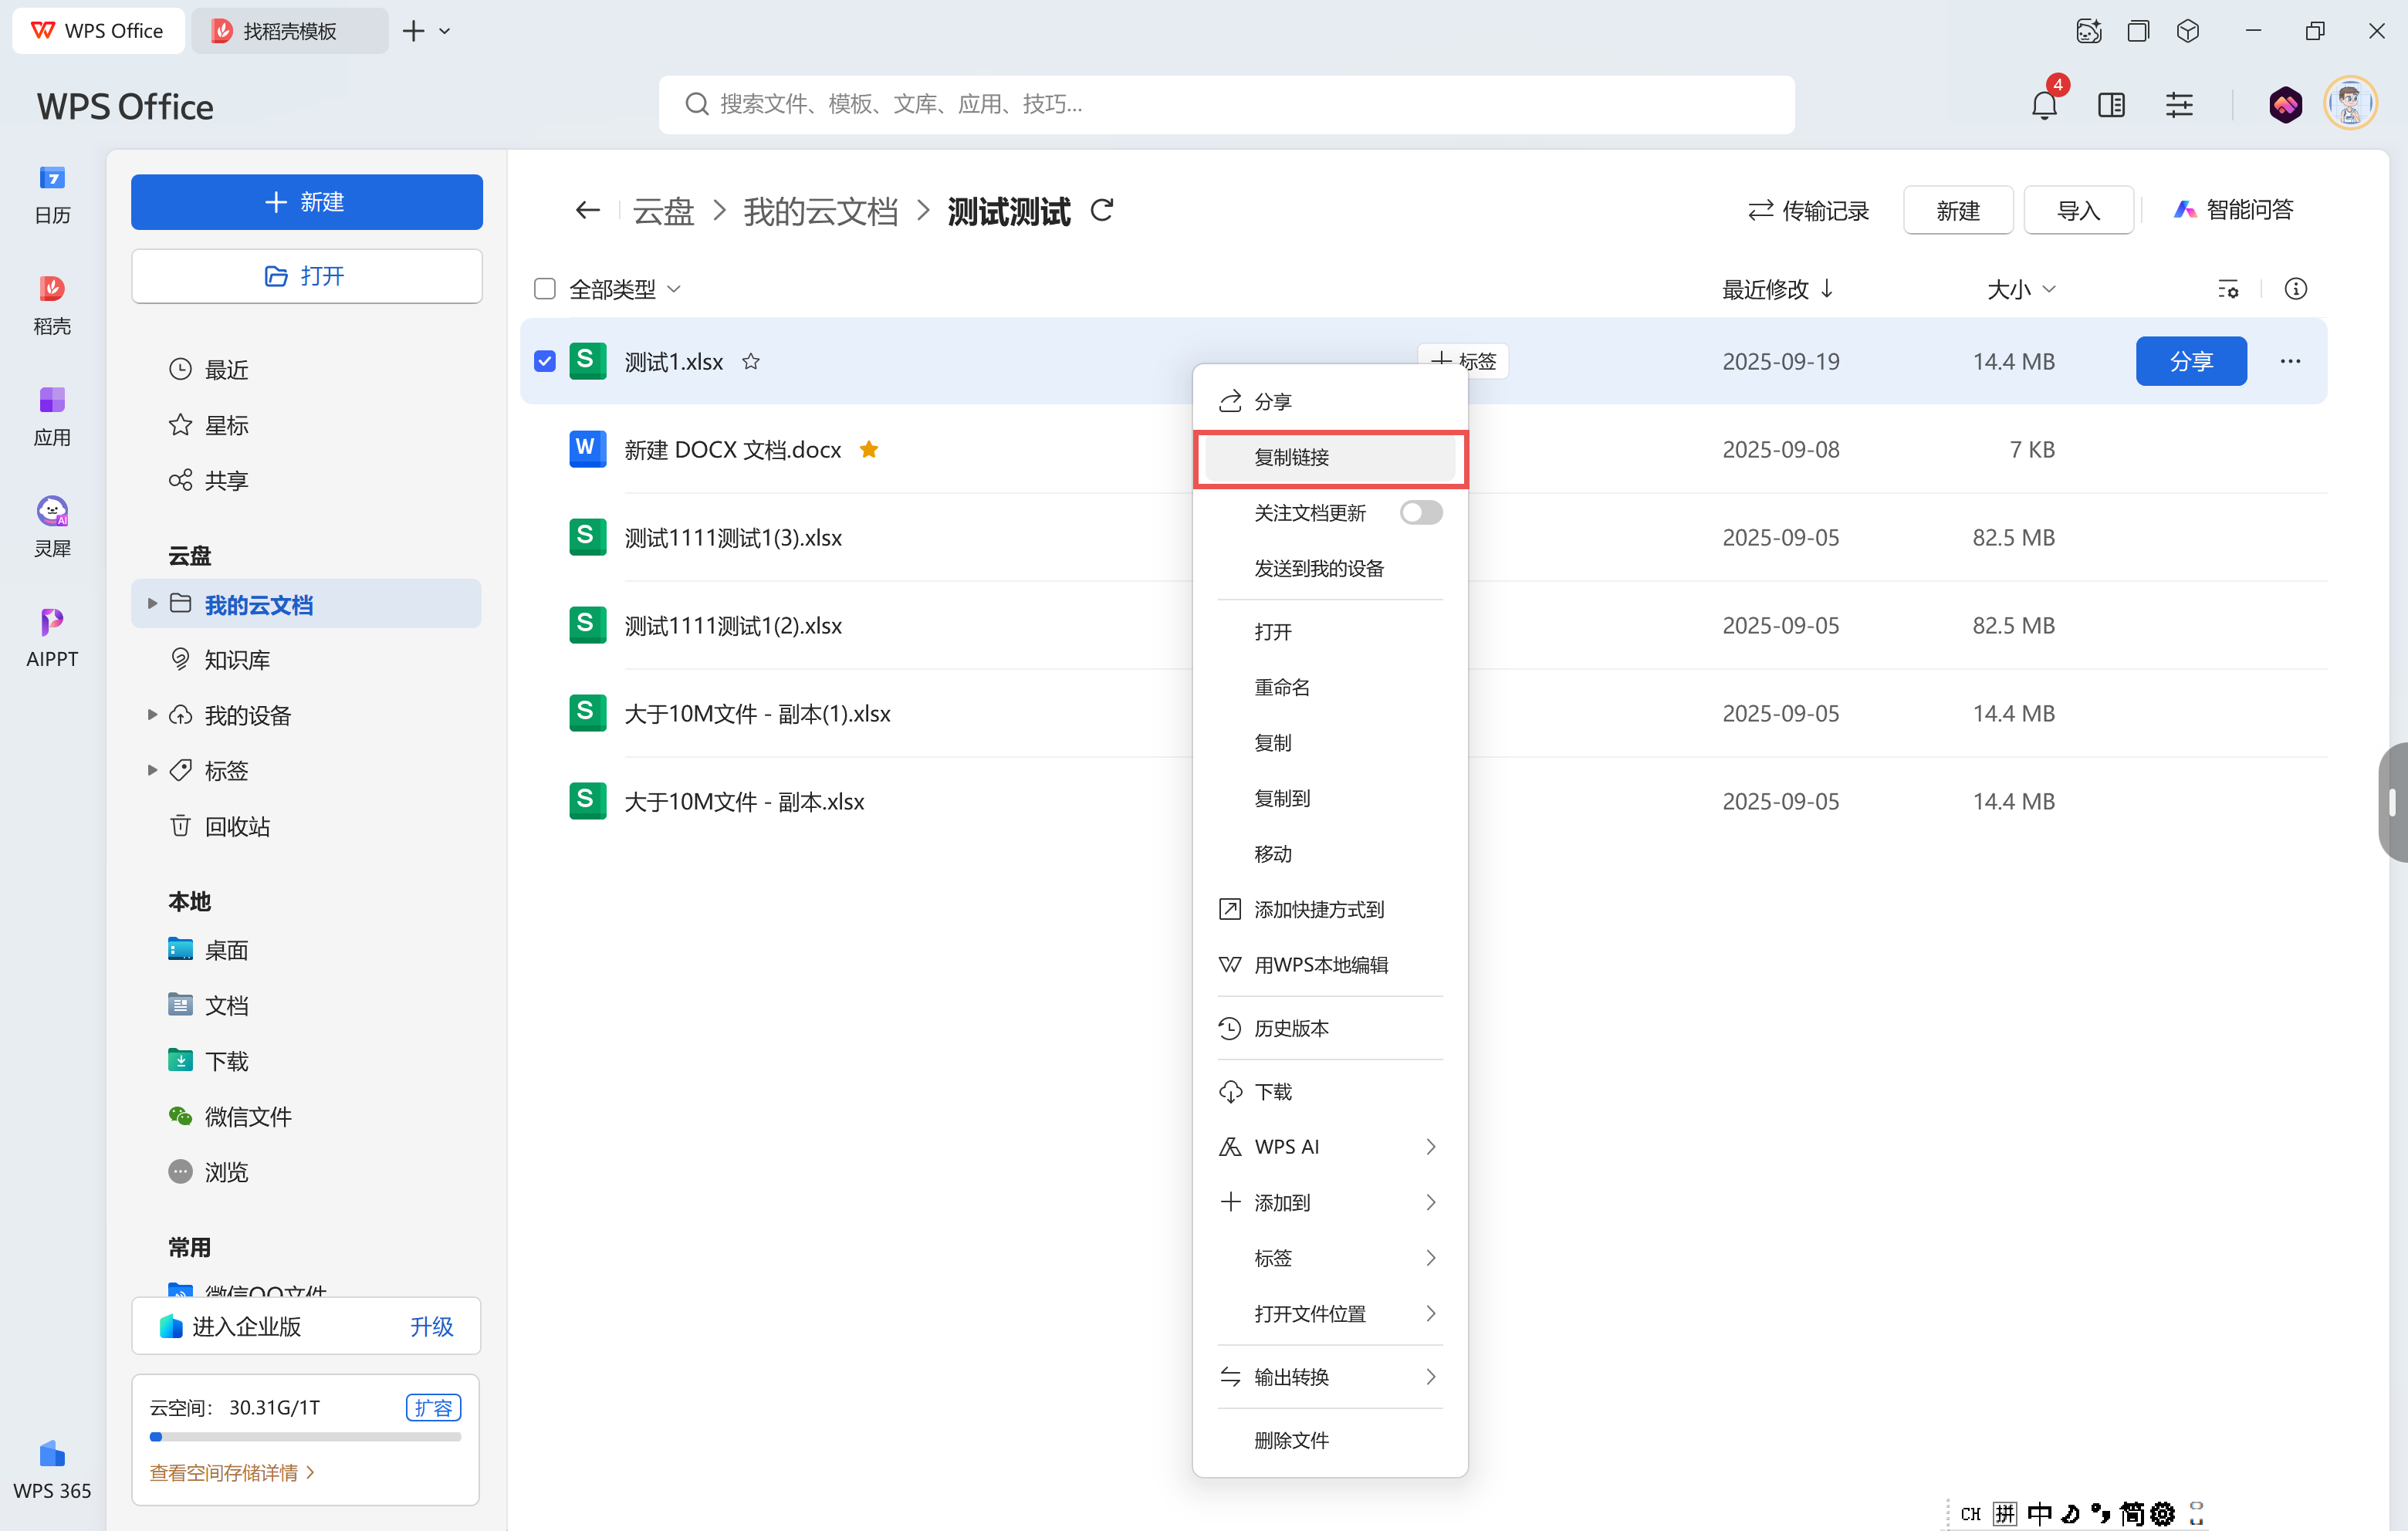This screenshot has width=2408, height=1531.
Task: Star the 测试1.xlsx file
Action: click(x=751, y=362)
